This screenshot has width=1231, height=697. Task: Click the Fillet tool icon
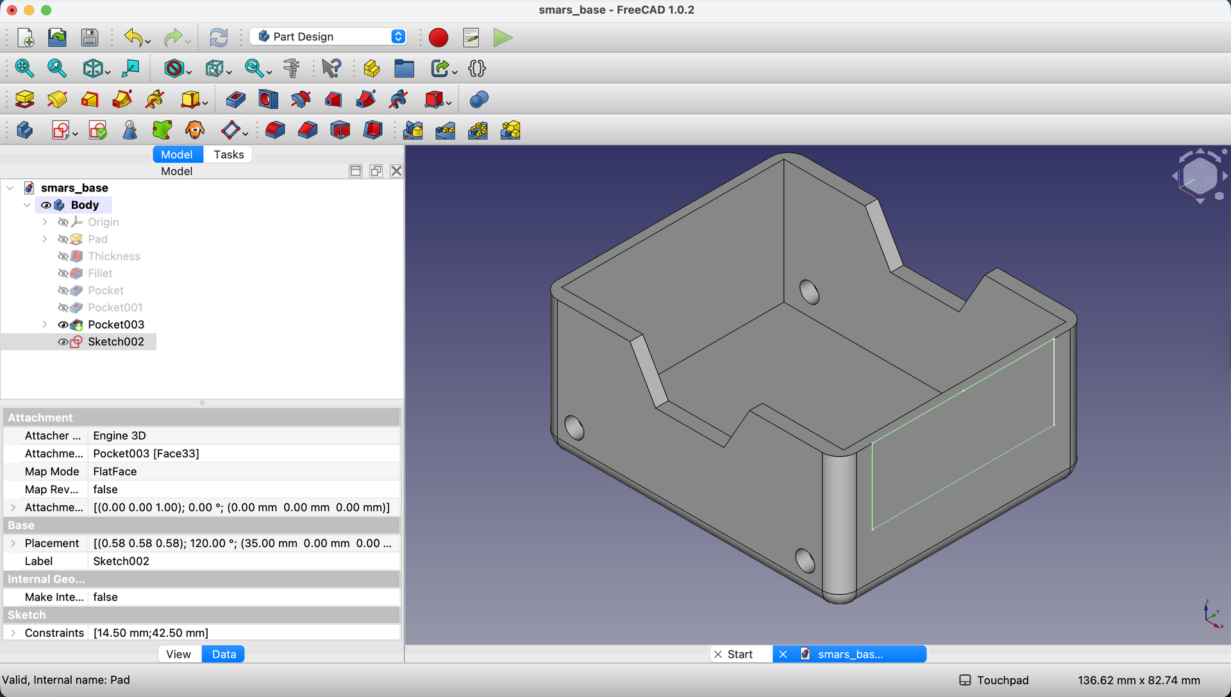coord(275,130)
